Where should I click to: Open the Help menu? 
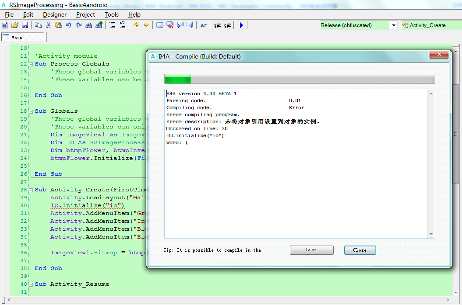tap(134, 15)
